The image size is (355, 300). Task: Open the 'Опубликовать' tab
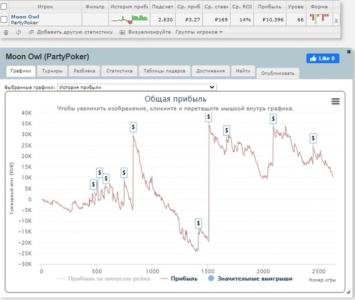point(278,73)
